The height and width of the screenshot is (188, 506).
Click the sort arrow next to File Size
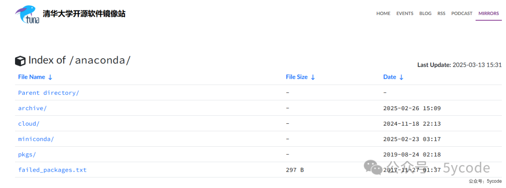tap(313, 77)
